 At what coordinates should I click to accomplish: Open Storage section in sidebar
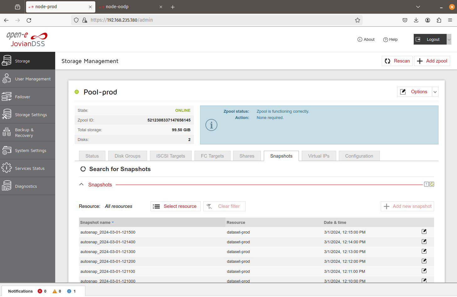[28, 61]
